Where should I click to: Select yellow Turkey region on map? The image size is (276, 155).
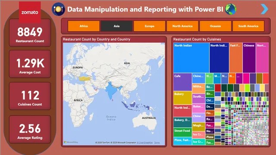[x=85, y=78]
